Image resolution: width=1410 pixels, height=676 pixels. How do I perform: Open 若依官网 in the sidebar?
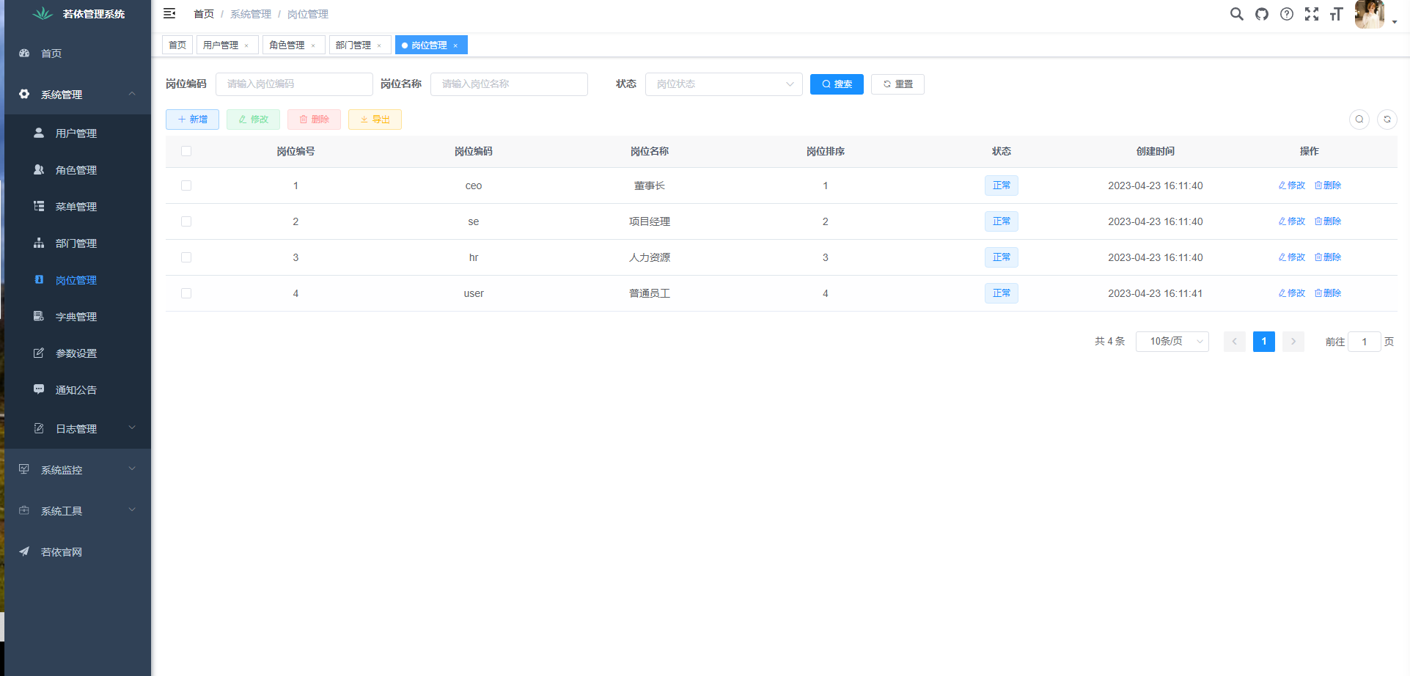[x=76, y=552]
